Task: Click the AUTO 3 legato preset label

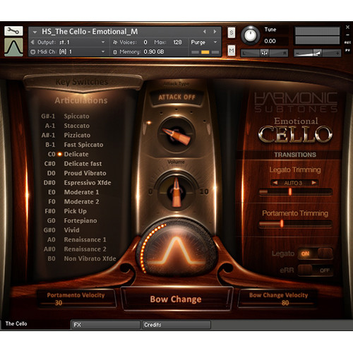Action: pos(293,183)
